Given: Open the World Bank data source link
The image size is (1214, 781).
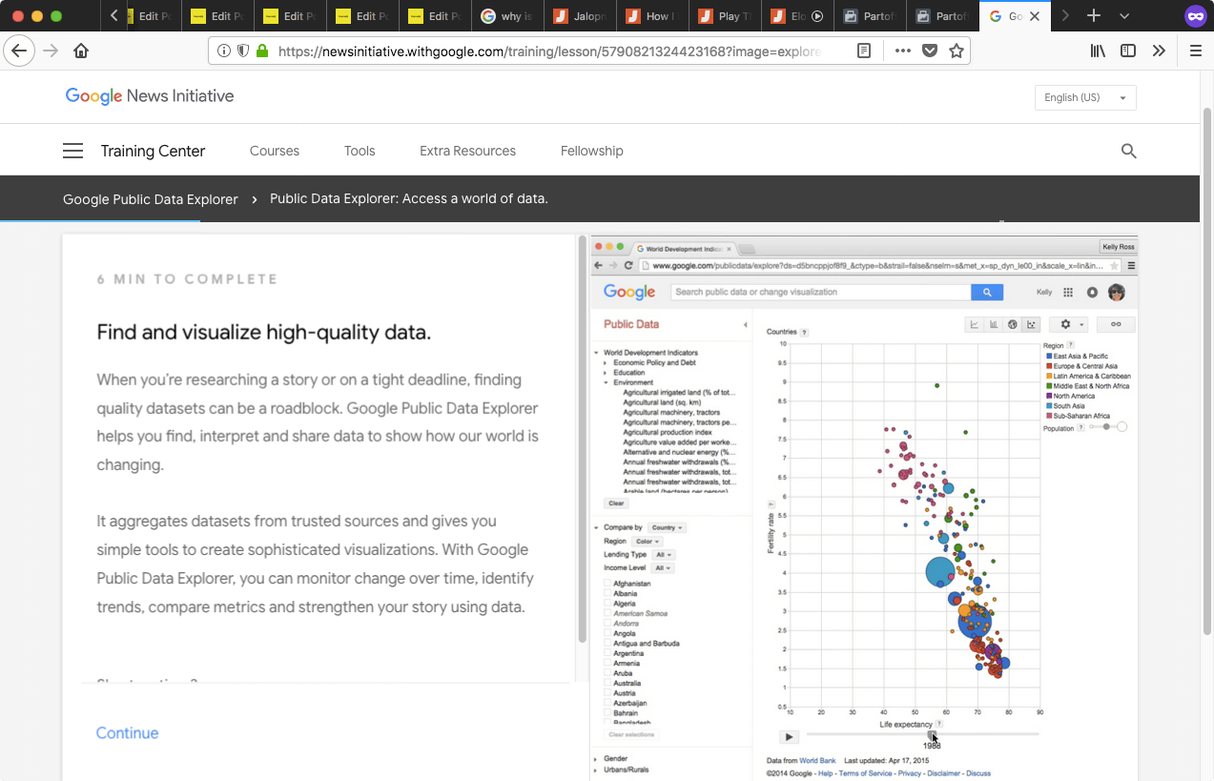Looking at the screenshot, I should coord(817,760).
